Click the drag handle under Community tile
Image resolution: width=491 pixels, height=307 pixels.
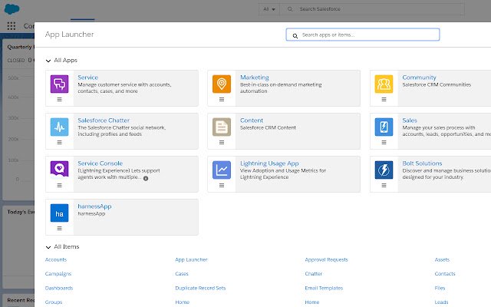pos(384,99)
